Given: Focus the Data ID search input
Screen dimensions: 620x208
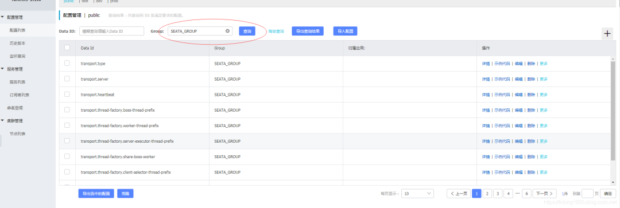Looking at the screenshot, I should tap(111, 31).
